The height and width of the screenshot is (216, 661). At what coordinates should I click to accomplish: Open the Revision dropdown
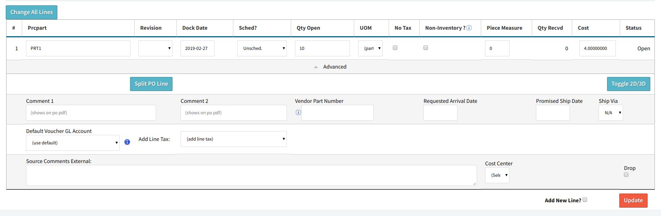click(x=155, y=48)
